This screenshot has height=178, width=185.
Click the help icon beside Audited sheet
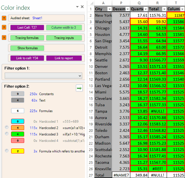coord(4,18)
